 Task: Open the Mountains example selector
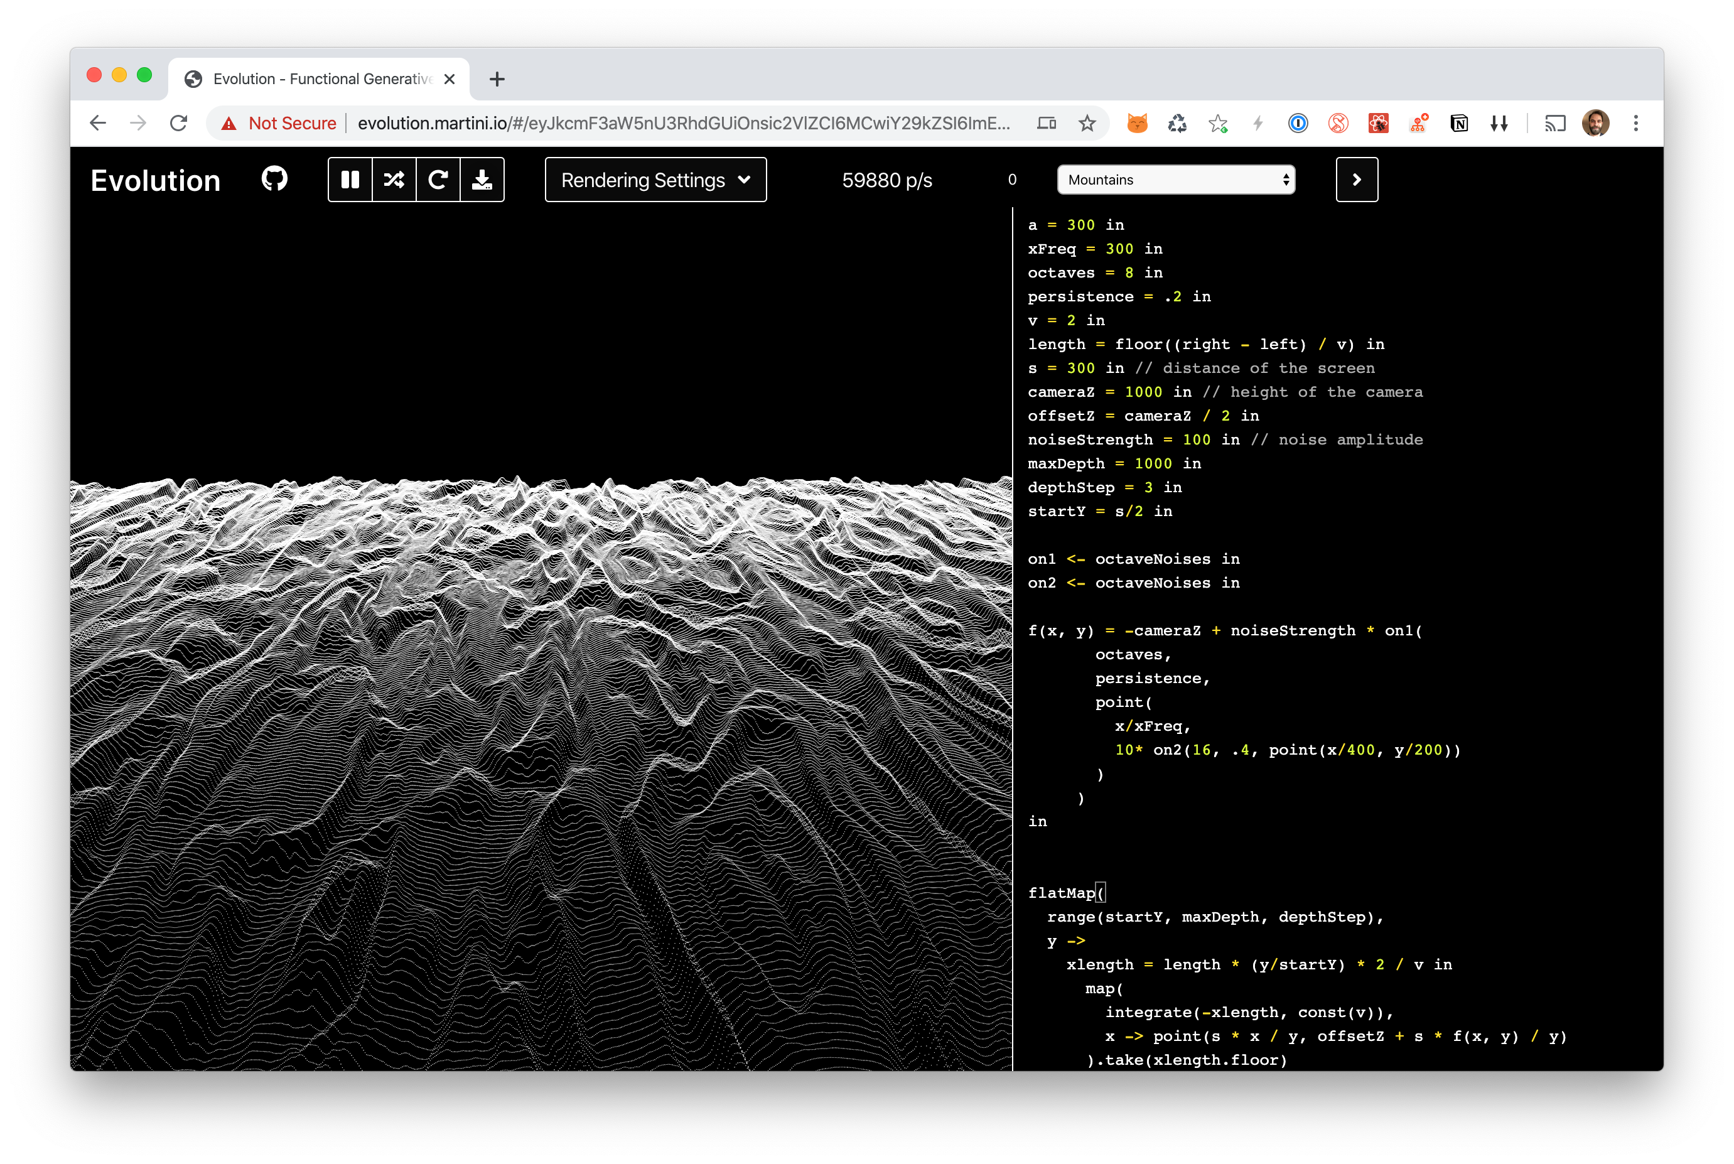(1176, 180)
